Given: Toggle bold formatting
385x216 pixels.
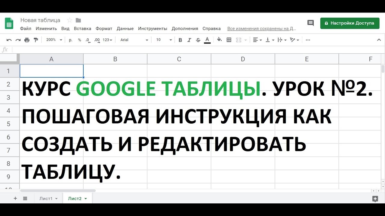Looking at the screenshot, I should pyautogui.click(x=180, y=40).
